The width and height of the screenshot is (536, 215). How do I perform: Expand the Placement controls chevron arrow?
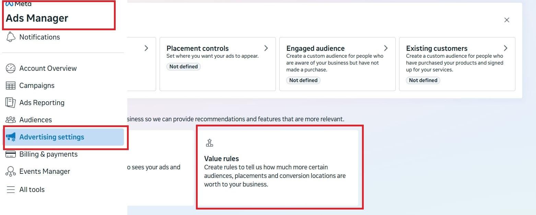tap(266, 48)
